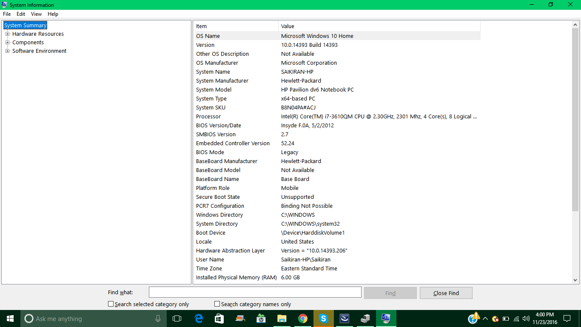Open the HP app on the taskbar
The width and height of the screenshot is (581, 327).
[261, 318]
